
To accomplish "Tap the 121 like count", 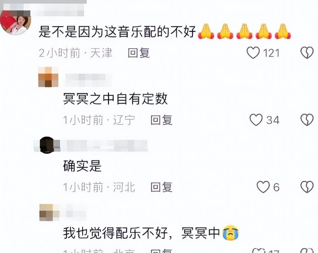I will tap(271, 53).
